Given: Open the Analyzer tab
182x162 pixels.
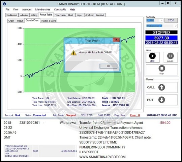Looking at the screenshot, I should tap(89, 15).
